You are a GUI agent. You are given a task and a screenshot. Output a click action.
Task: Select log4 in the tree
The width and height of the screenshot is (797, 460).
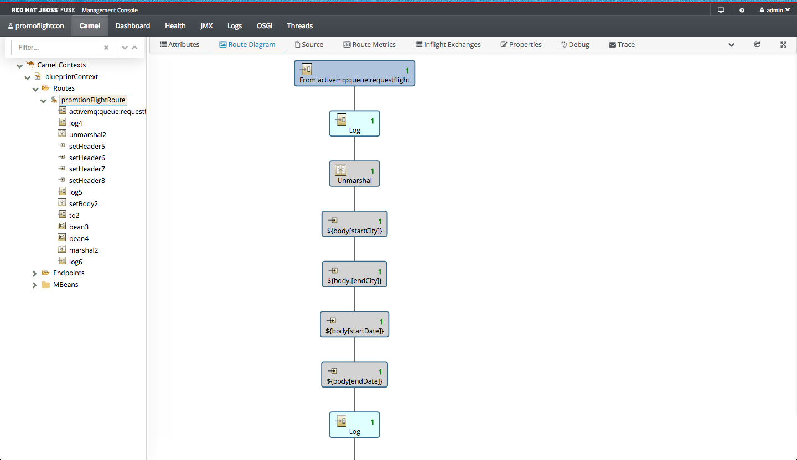tap(76, 123)
